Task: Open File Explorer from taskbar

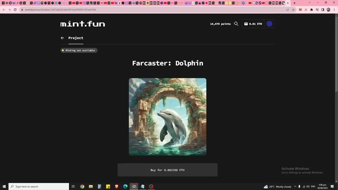Action: tap(91, 187)
